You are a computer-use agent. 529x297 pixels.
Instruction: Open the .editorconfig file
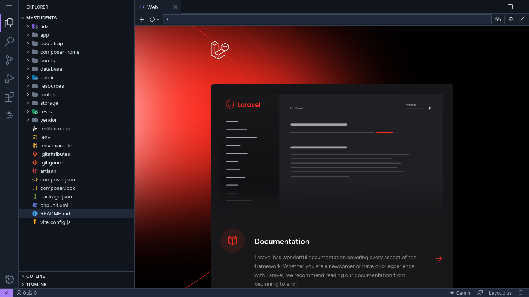77,128
